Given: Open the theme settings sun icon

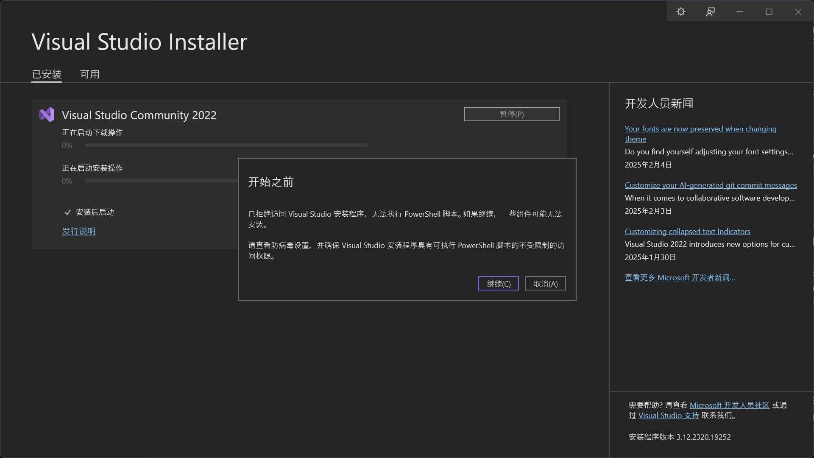Looking at the screenshot, I should [681, 12].
